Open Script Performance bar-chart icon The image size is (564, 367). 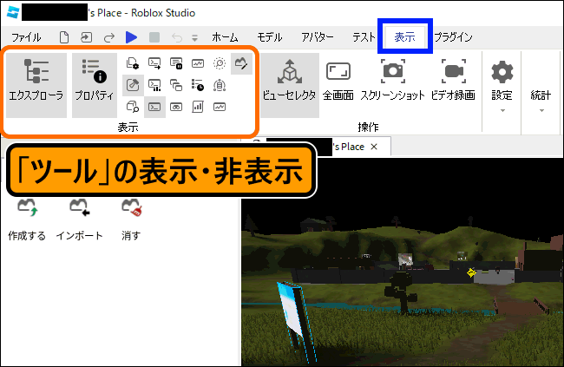(198, 107)
